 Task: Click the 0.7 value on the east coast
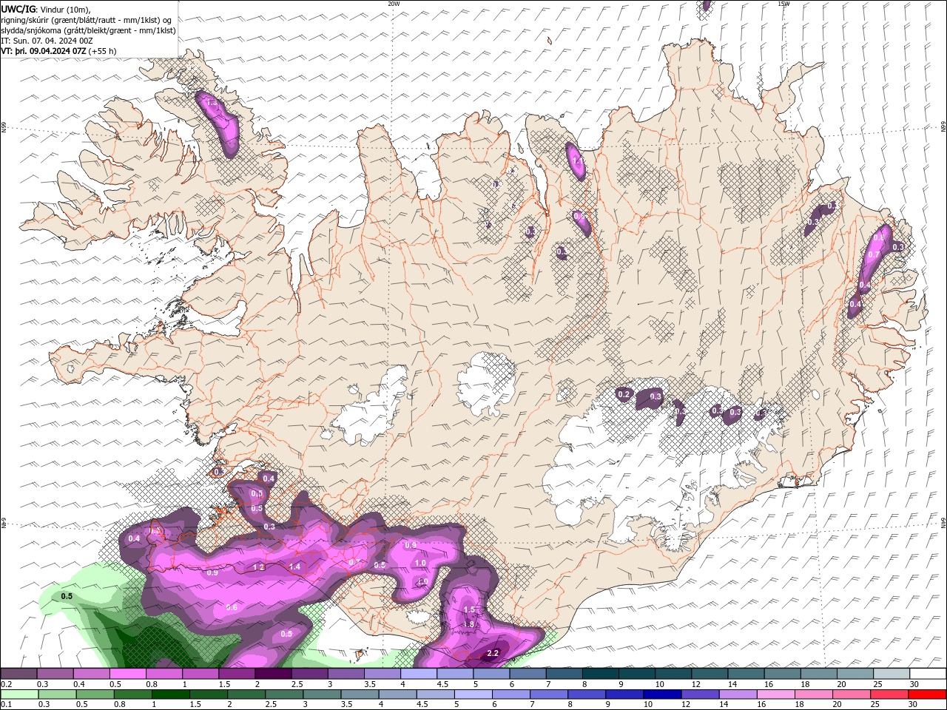point(874,254)
